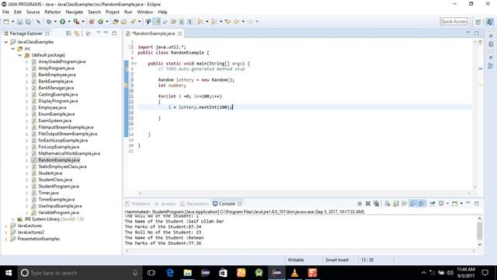Collapse the (default package) node
The image size is (497, 280).
[x=19, y=55]
